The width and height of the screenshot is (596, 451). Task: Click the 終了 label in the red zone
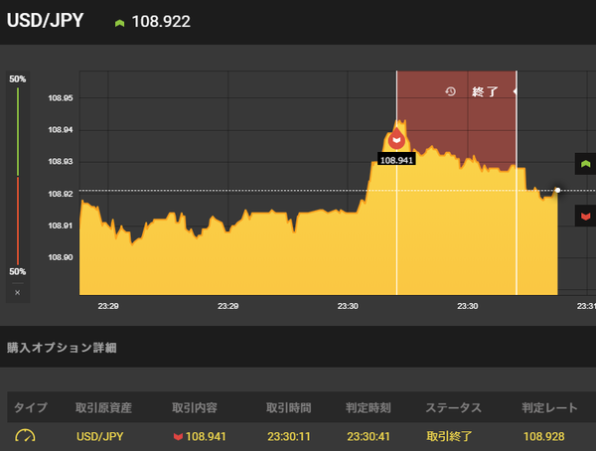click(485, 91)
